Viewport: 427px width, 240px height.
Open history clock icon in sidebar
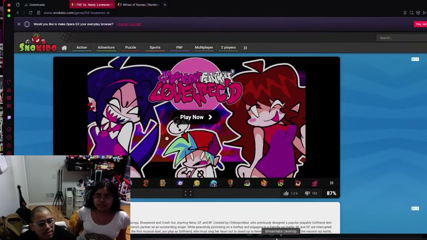pyautogui.click(x=9, y=137)
